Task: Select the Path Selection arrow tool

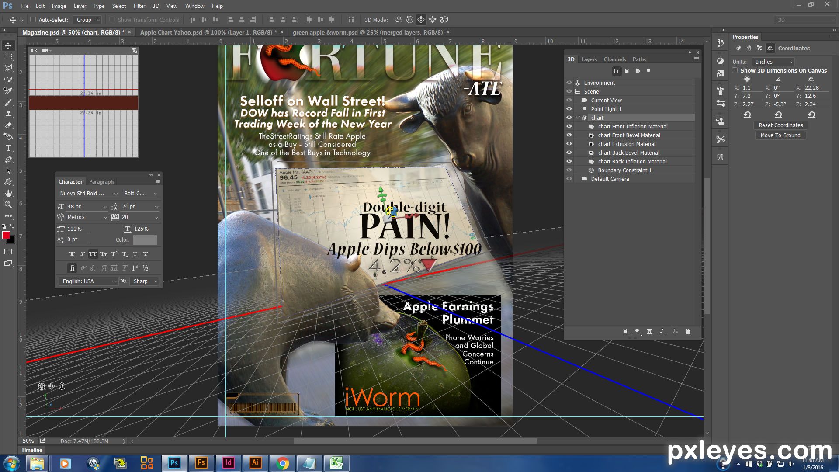Action: (x=8, y=170)
